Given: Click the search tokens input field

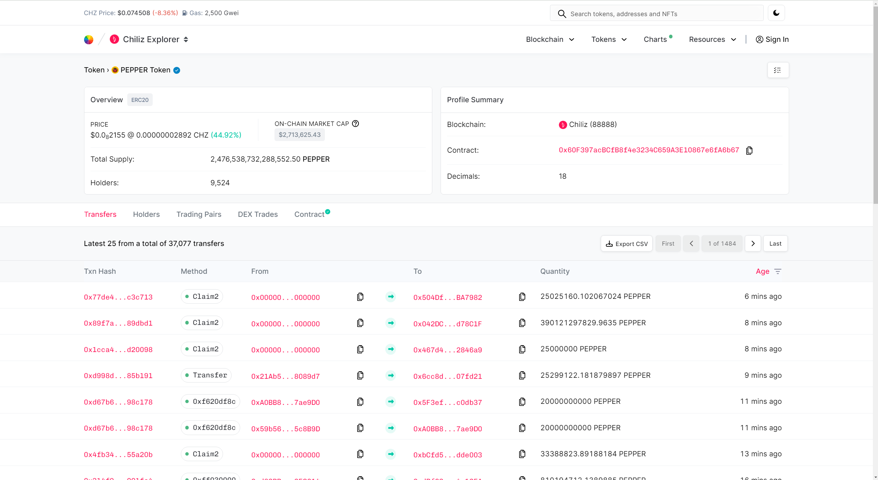Looking at the screenshot, I should pyautogui.click(x=657, y=14).
